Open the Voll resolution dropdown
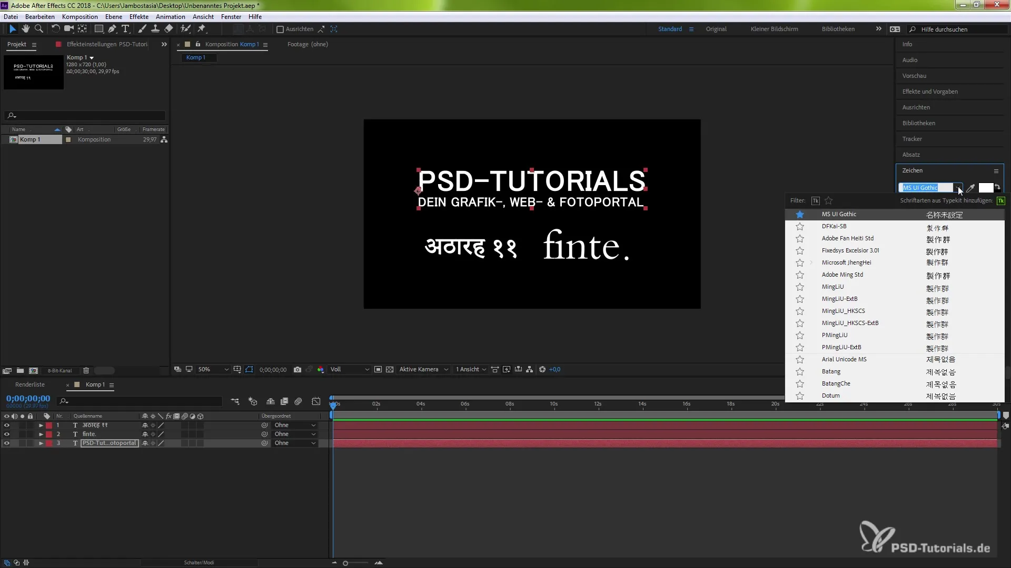This screenshot has width=1011, height=568. coord(350,370)
